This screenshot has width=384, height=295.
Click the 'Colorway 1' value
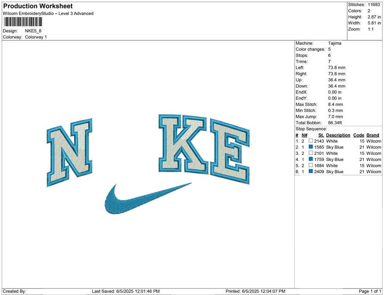[36, 37]
